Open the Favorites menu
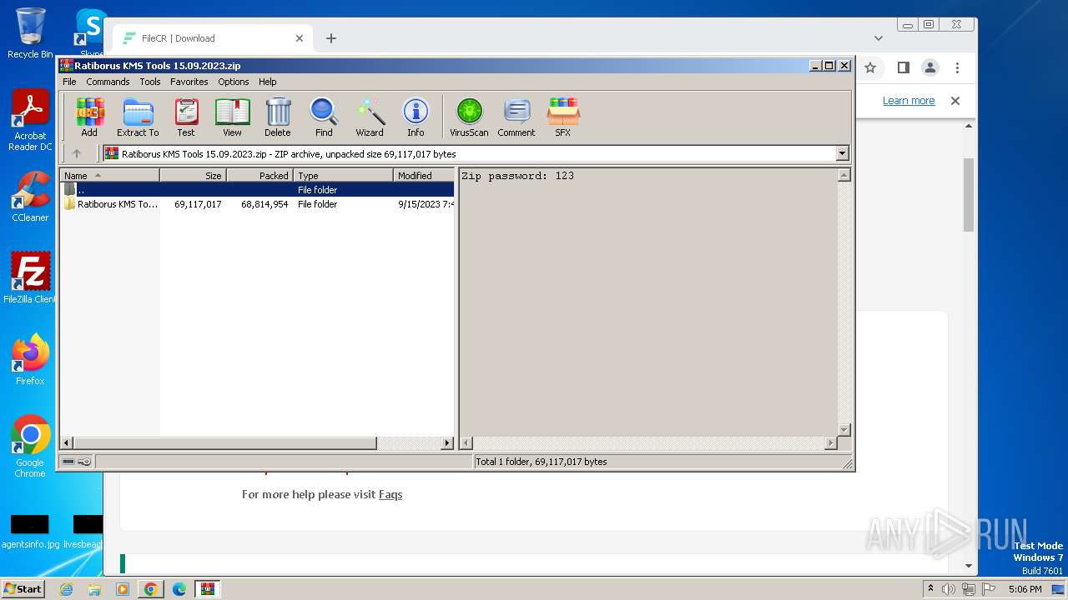This screenshot has height=600, width=1068. [189, 82]
